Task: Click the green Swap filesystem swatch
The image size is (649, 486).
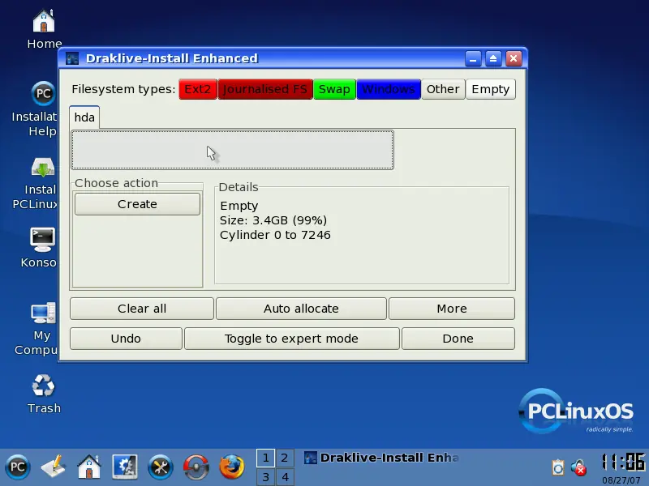Action: (334, 89)
